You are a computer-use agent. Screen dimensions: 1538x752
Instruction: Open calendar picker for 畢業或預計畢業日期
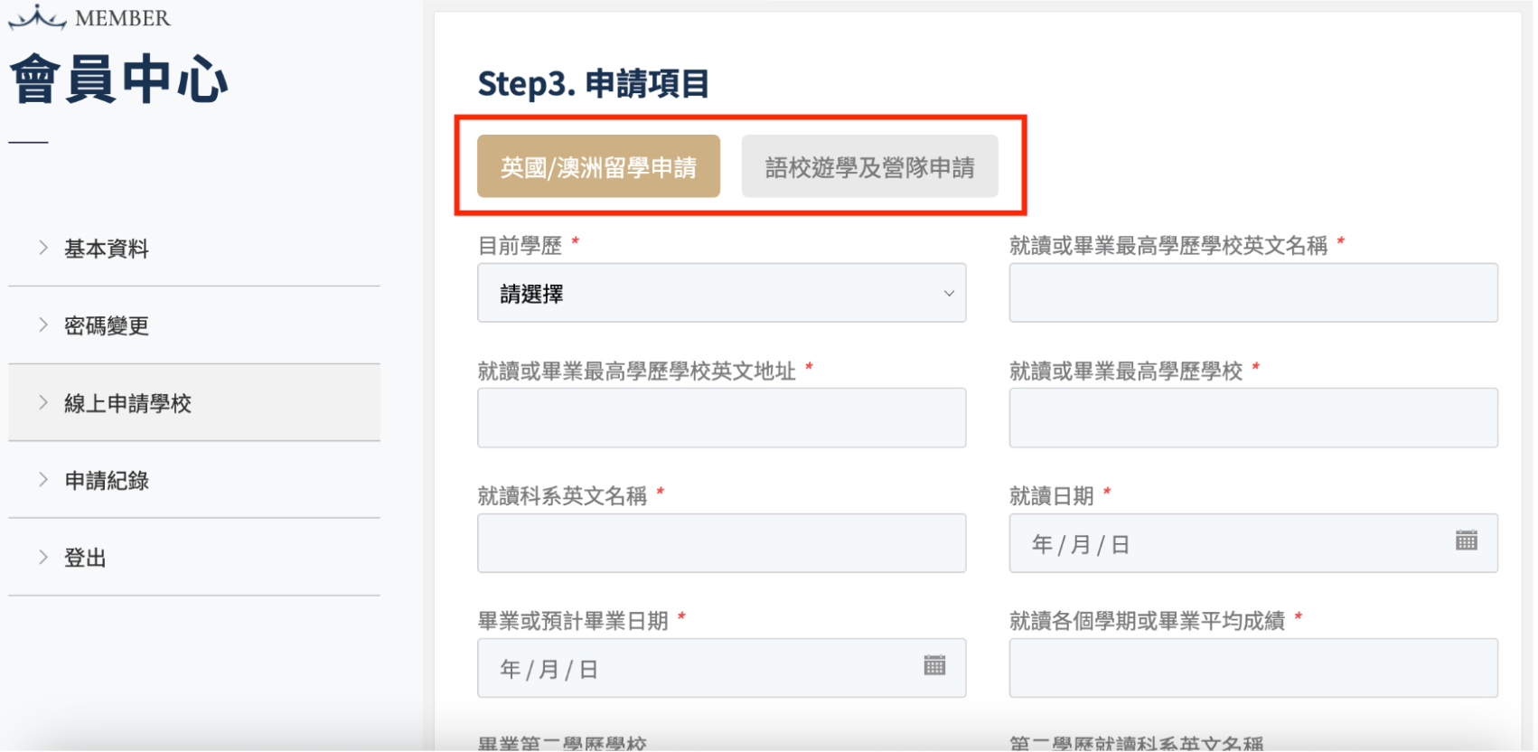pyautogui.click(x=934, y=666)
